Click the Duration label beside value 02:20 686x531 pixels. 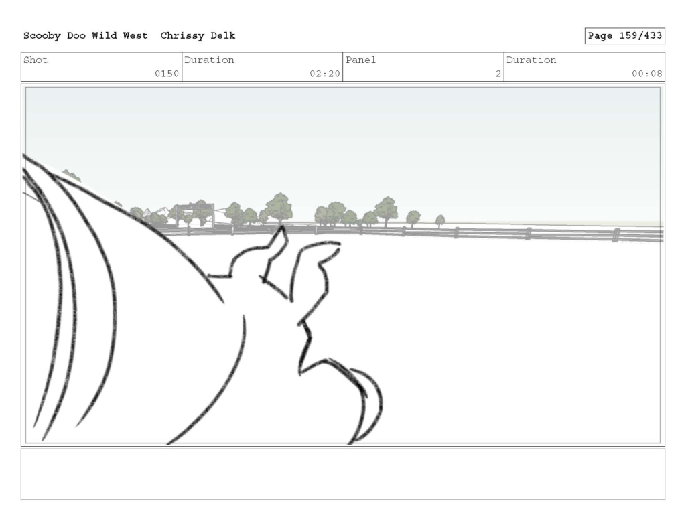(x=209, y=60)
